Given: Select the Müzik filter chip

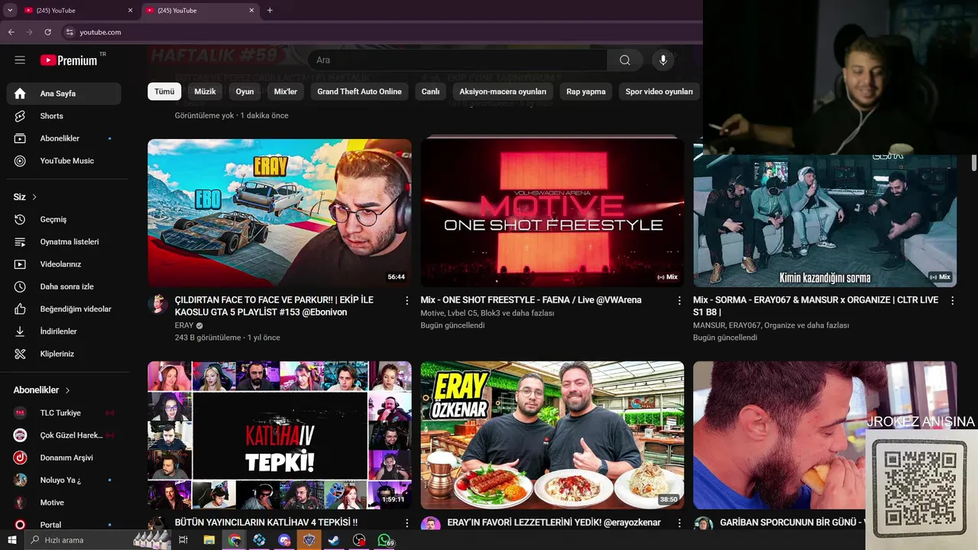Looking at the screenshot, I should click(205, 92).
